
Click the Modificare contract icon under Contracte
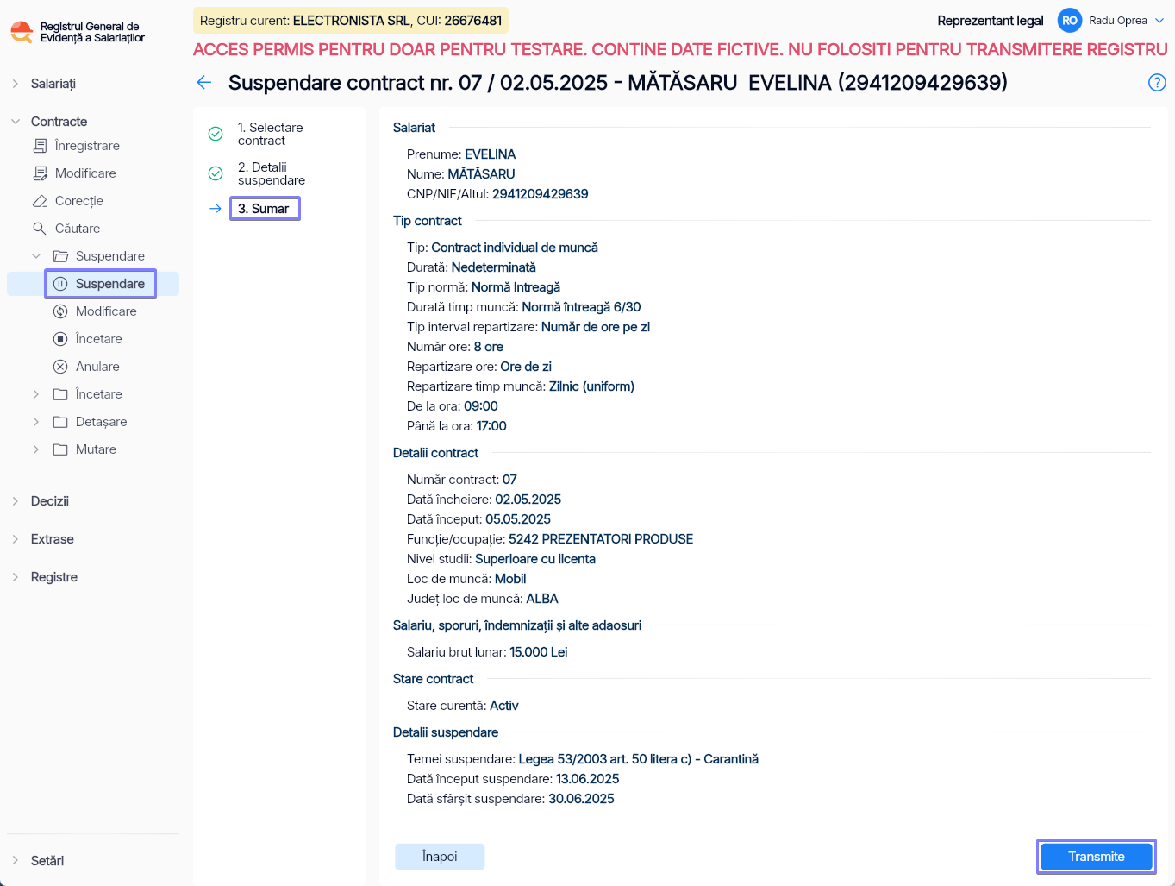(40, 173)
